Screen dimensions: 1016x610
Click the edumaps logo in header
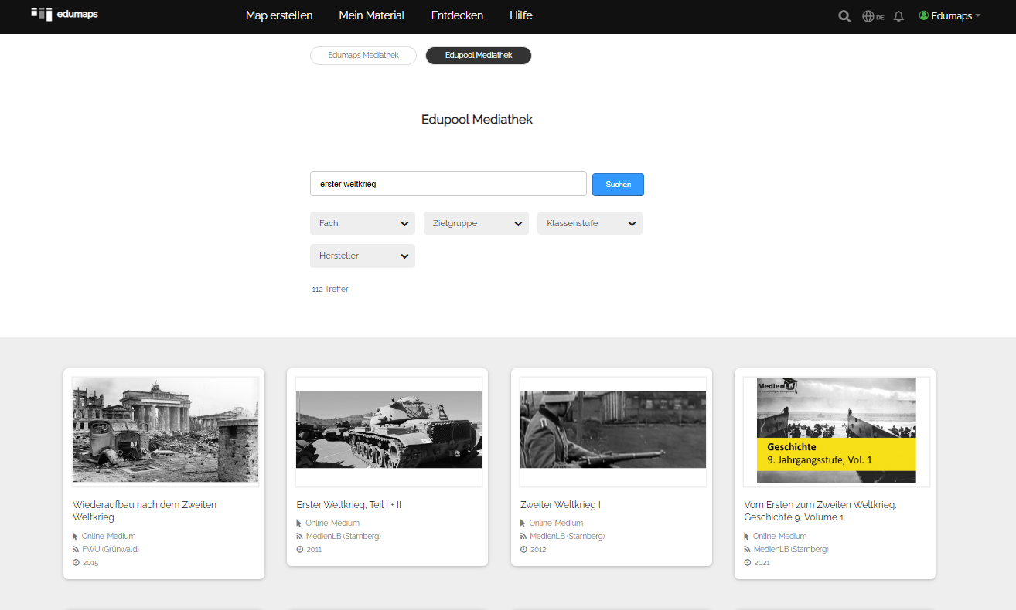click(64, 15)
